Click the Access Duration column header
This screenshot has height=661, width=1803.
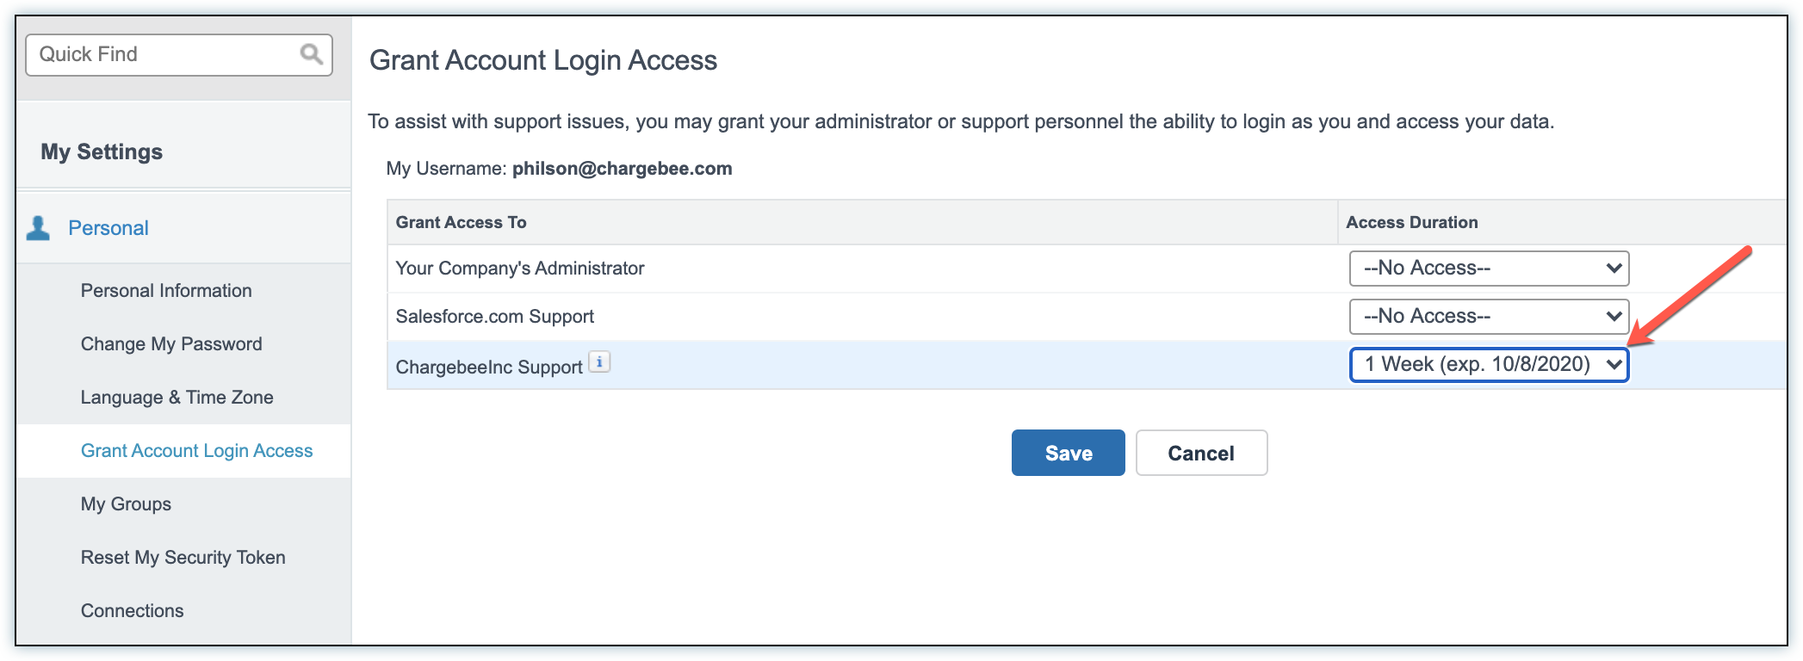pyautogui.click(x=1411, y=223)
